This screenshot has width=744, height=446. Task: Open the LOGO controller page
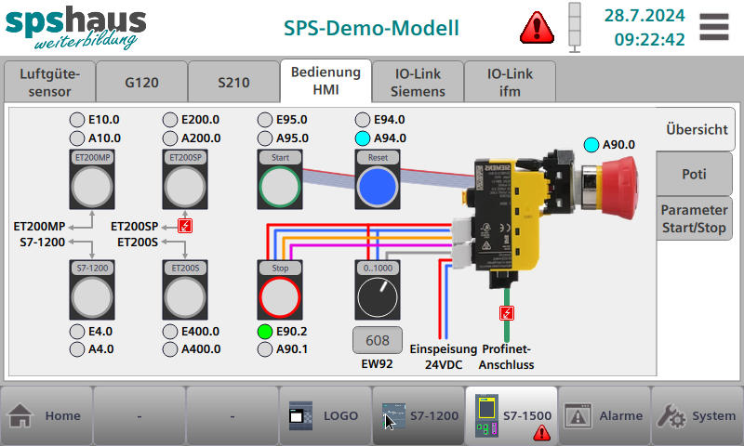coord(325,415)
